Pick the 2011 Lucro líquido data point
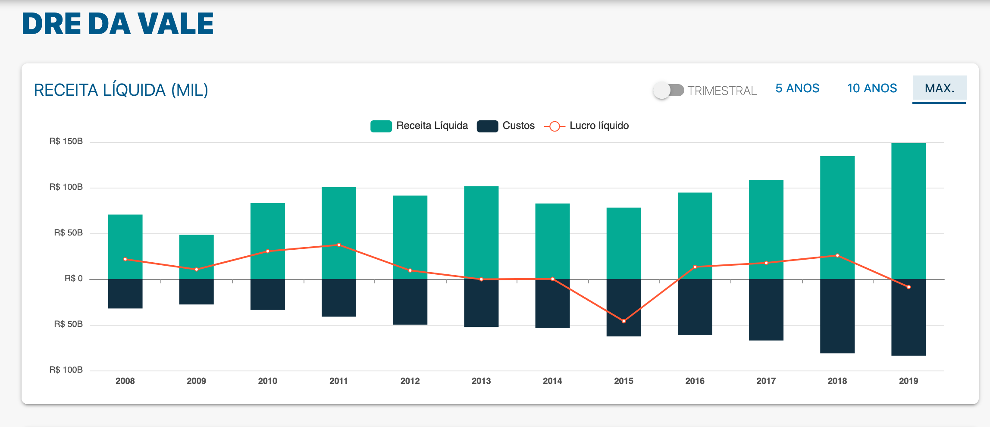 339,245
